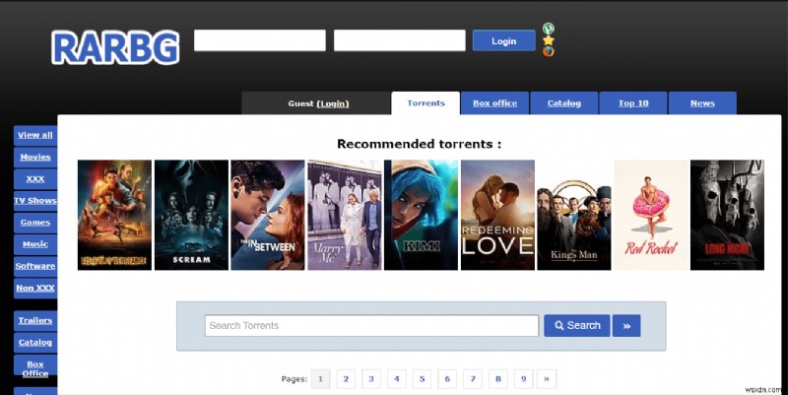Open the Non XXX sidebar category
Screen dimensions: 788x395
pyautogui.click(x=35, y=288)
